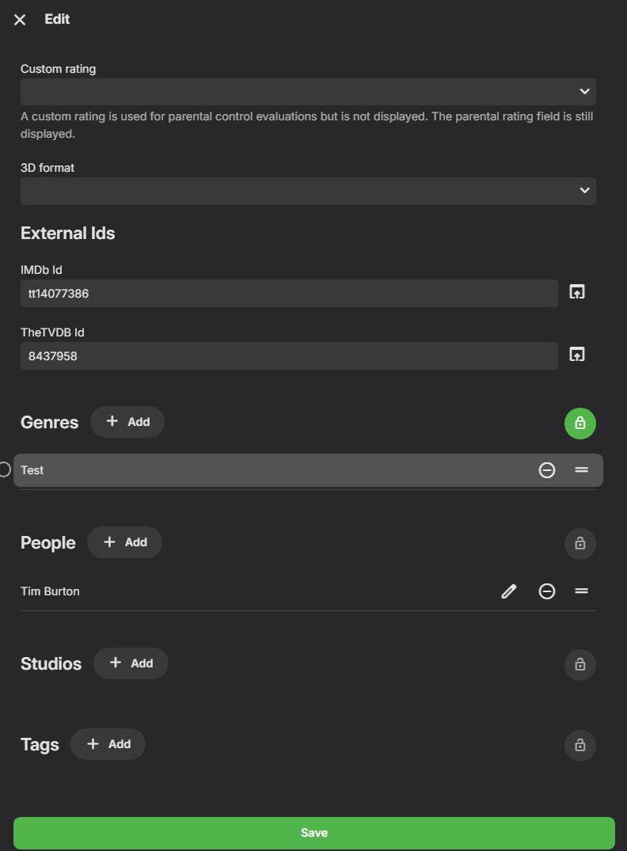
Task: Add a new person
Action: click(x=124, y=541)
